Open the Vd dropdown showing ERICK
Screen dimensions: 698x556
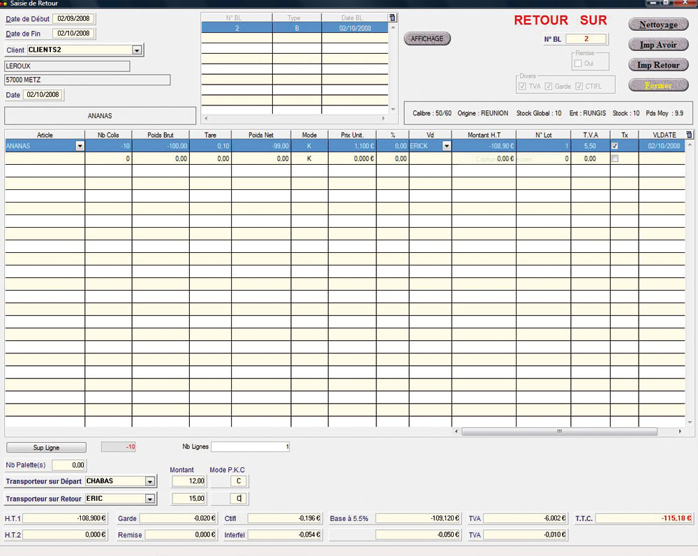click(x=447, y=146)
